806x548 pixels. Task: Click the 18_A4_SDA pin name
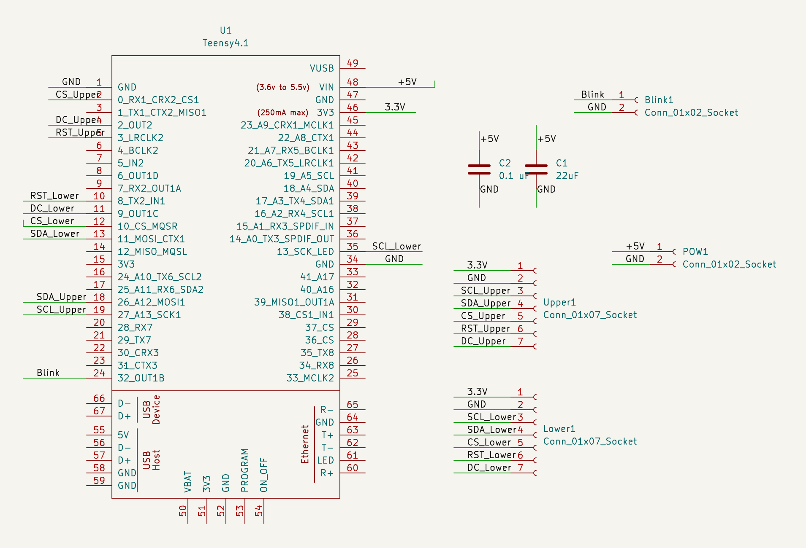click(x=309, y=188)
